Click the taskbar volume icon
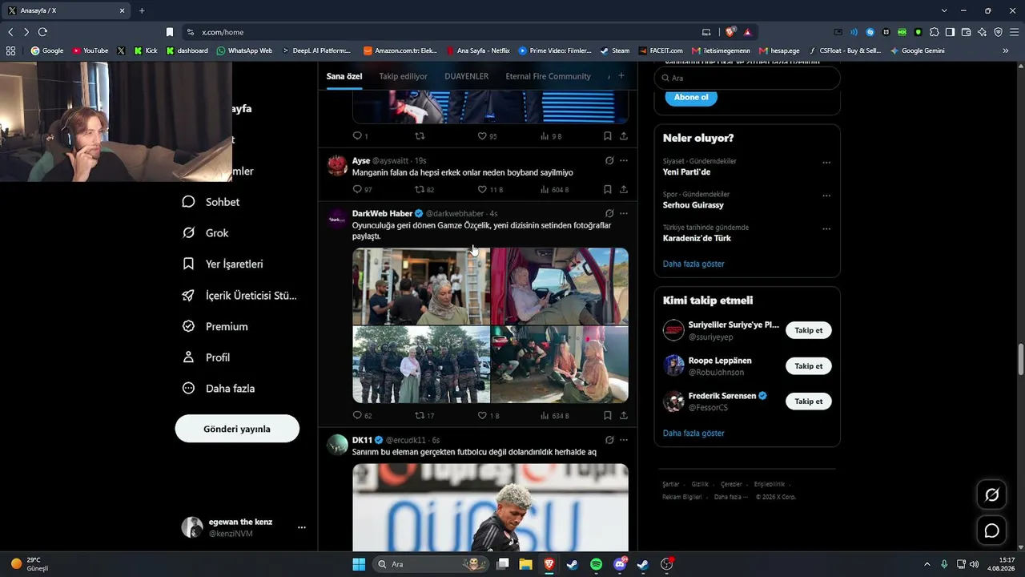This screenshot has height=577, width=1025. point(974,564)
